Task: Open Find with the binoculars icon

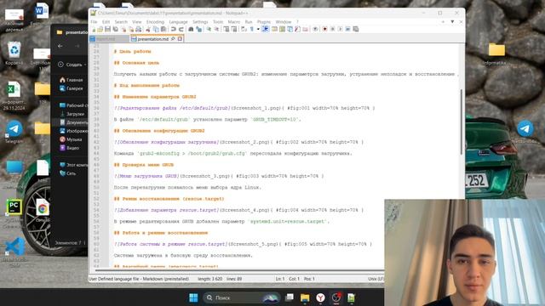Action: point(191,29)
